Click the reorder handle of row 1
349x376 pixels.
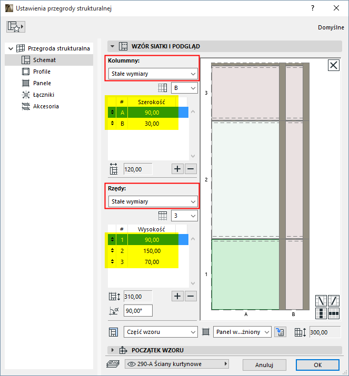(x=112, y=240)
